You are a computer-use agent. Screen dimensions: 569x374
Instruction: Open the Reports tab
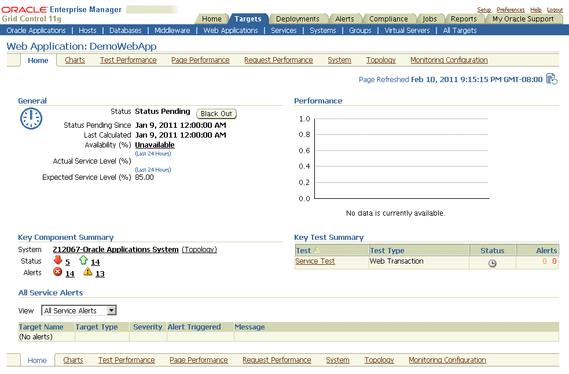tap(464, 19)
